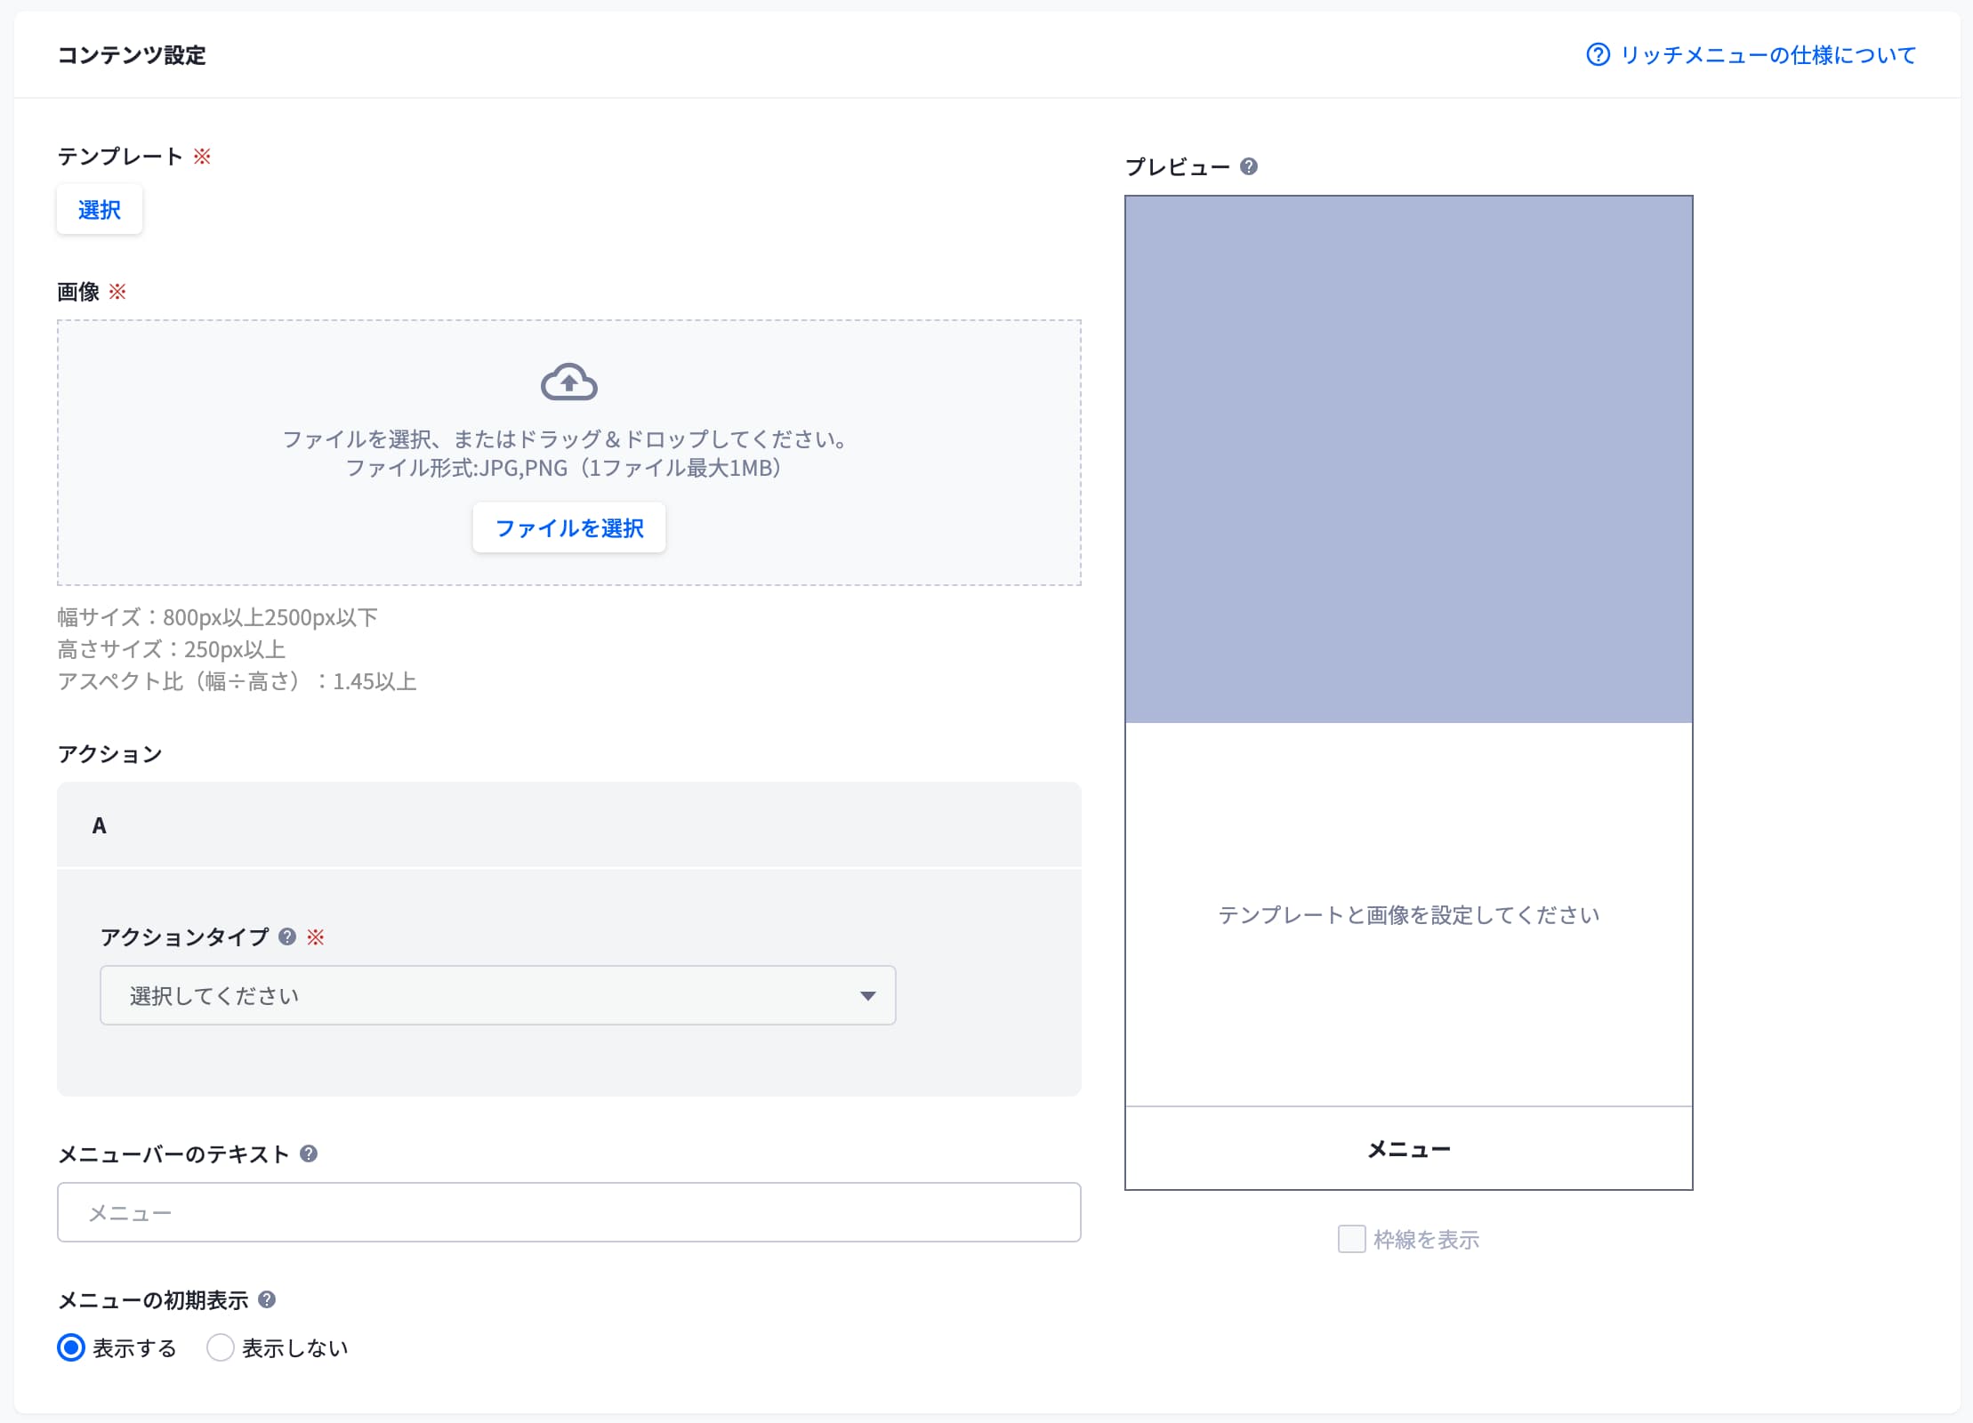Viewport: 1973px width, 1423px height.
Task: Click the ファイルを選択 button
Action: [x=568, y=528]
